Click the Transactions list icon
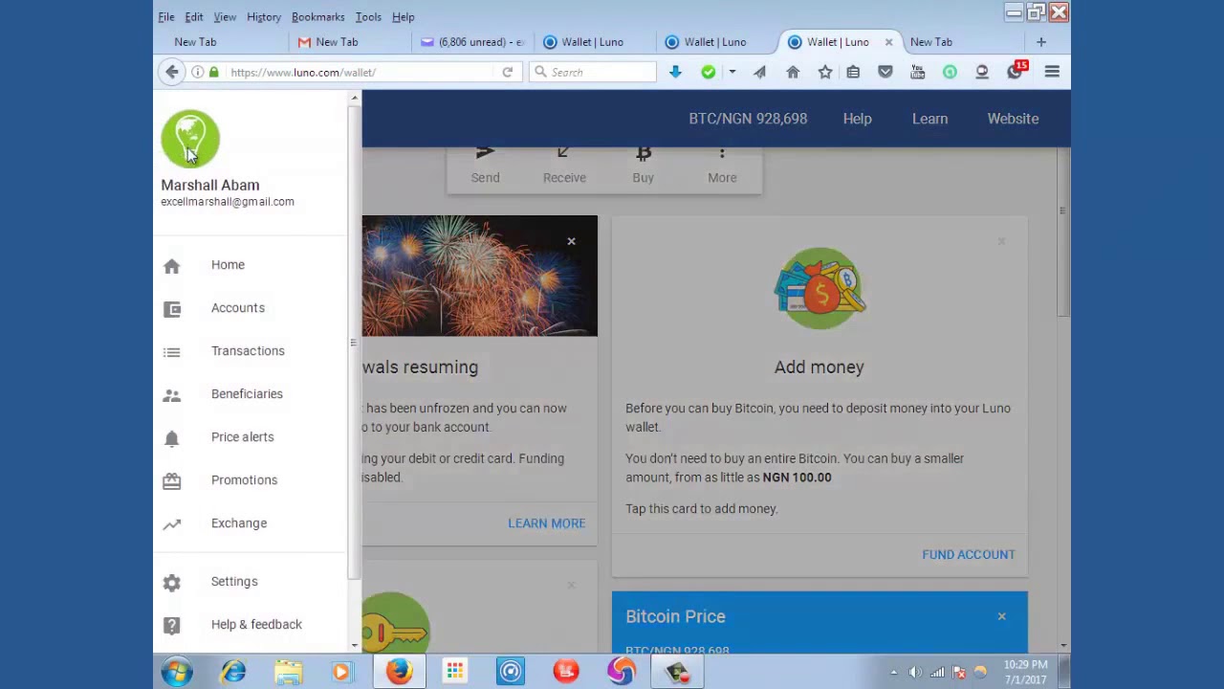This screenshot has width=1224, height=689. click(x=171, y=352)
